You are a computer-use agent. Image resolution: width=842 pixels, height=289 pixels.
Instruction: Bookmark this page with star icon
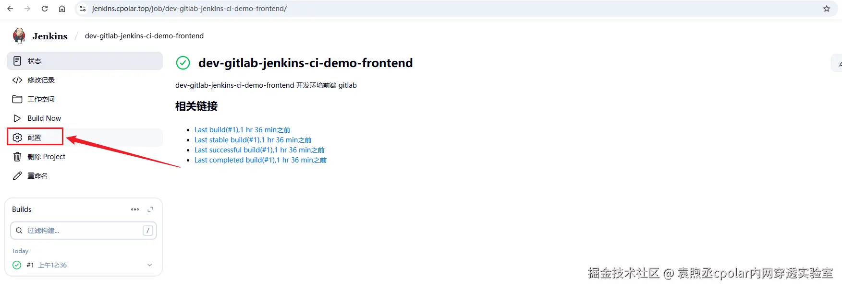827,9
